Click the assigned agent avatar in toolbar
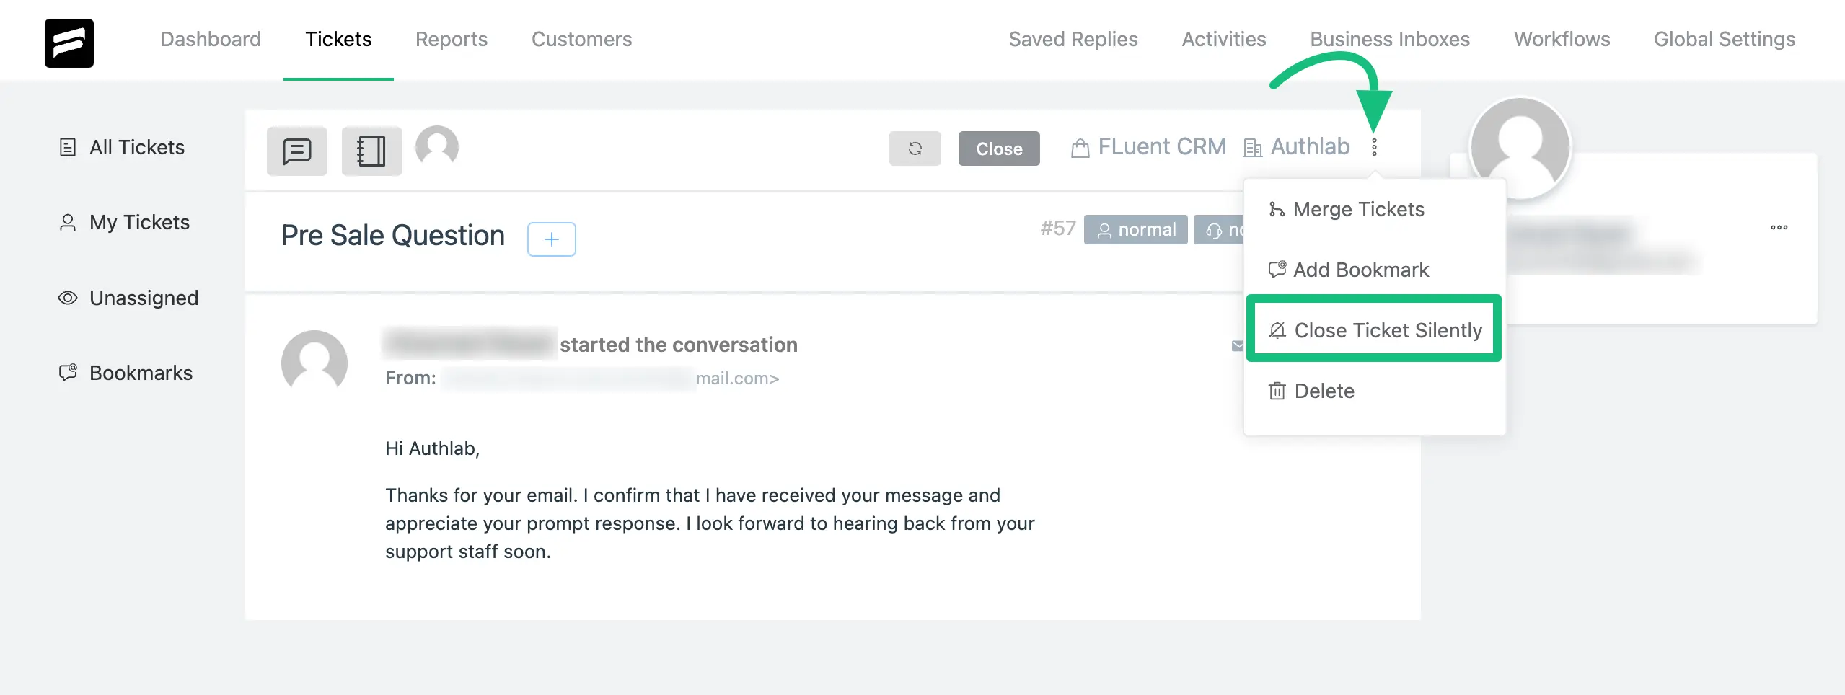The width and height of the screenshot is (1845, 695). 437,146
